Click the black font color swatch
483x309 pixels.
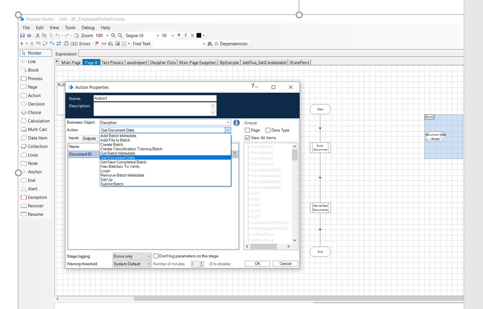tap(199, 36)
